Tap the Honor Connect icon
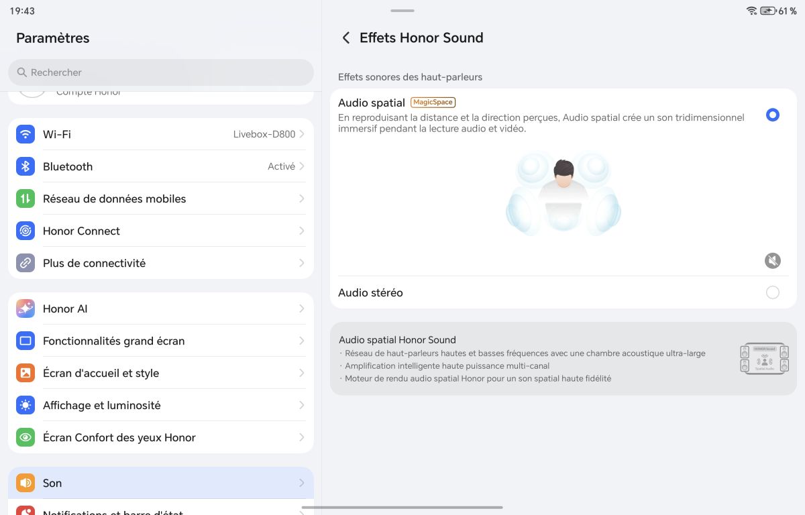805x515 pixels. (x=25, y=231)
